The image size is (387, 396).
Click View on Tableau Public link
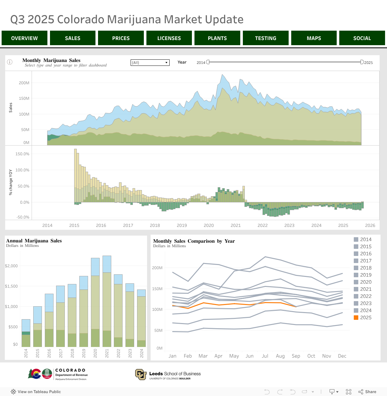(39, 391)
